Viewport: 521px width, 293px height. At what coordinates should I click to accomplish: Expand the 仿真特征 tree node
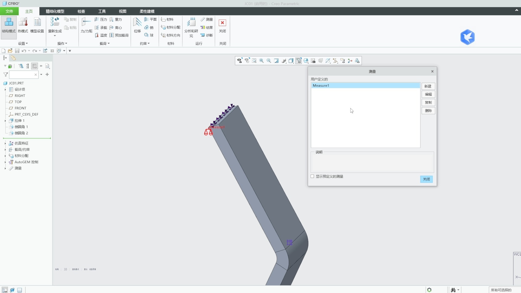5,143
